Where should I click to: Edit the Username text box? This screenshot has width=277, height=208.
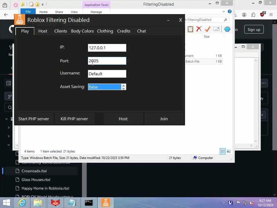107,74
